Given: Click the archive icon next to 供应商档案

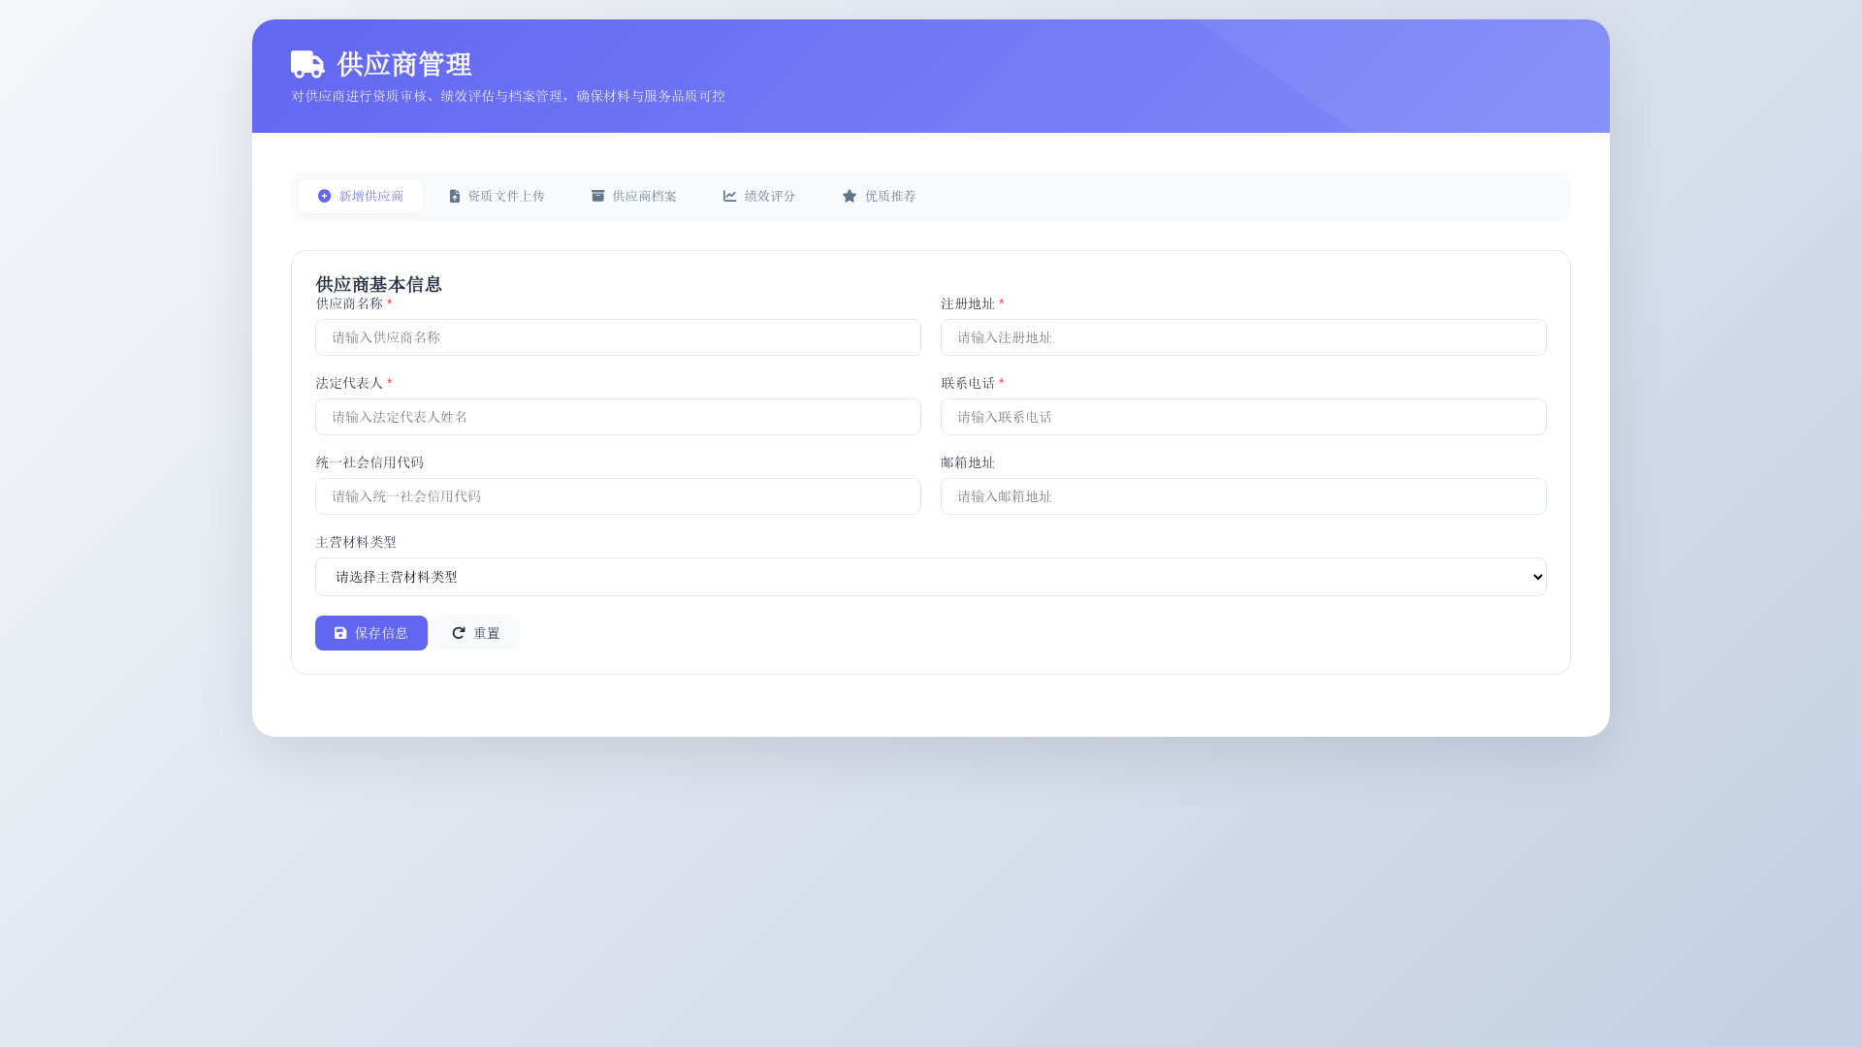Looking at the screenshot, I should click(596, 196).
